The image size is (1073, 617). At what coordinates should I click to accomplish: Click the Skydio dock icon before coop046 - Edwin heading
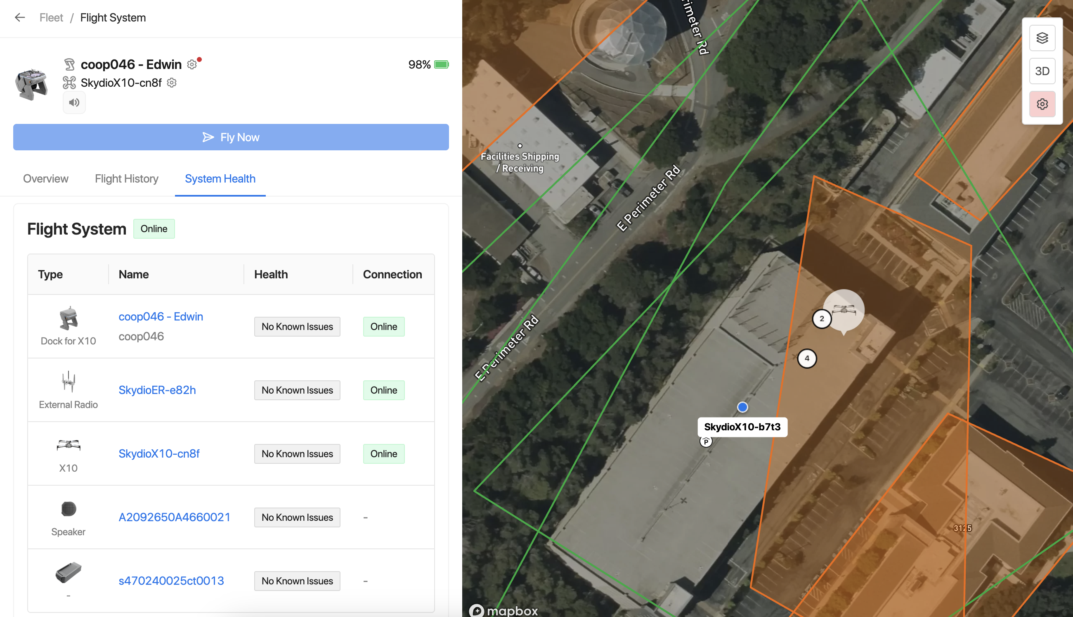click(x=69, y=64)
